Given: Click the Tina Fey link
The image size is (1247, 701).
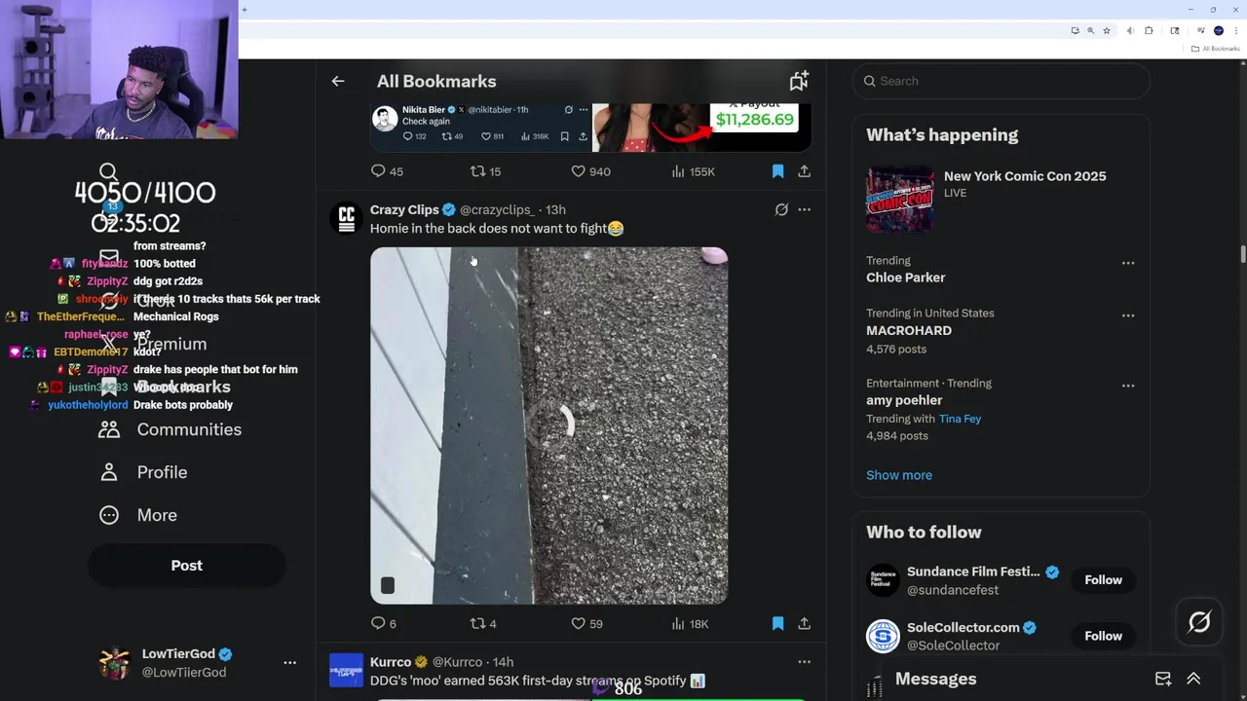Looking at the screenshot, I should click(x=960, y=419).
